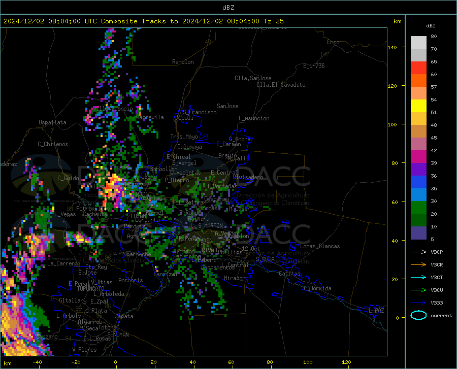
Task: Click the white VBCP arrow legend symbol
Action: (x=418, y=252)
